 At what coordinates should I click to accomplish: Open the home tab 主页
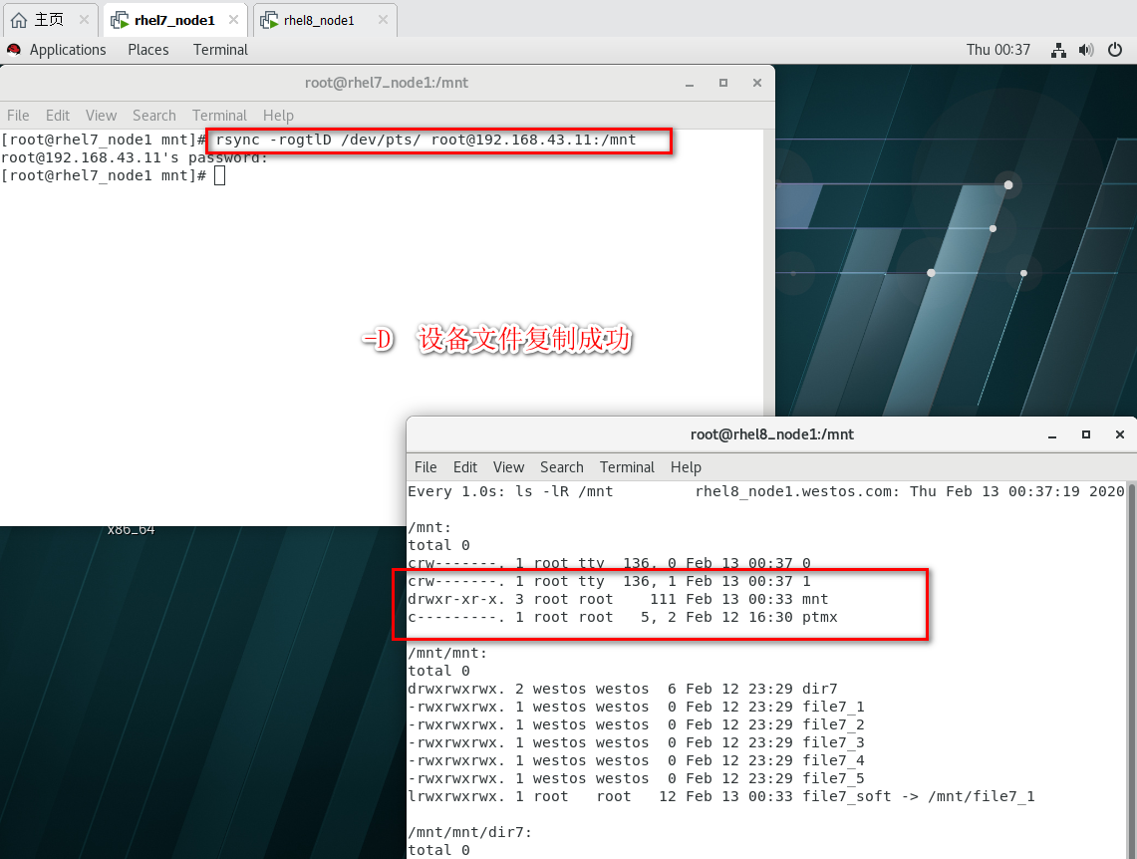(49, 20)
